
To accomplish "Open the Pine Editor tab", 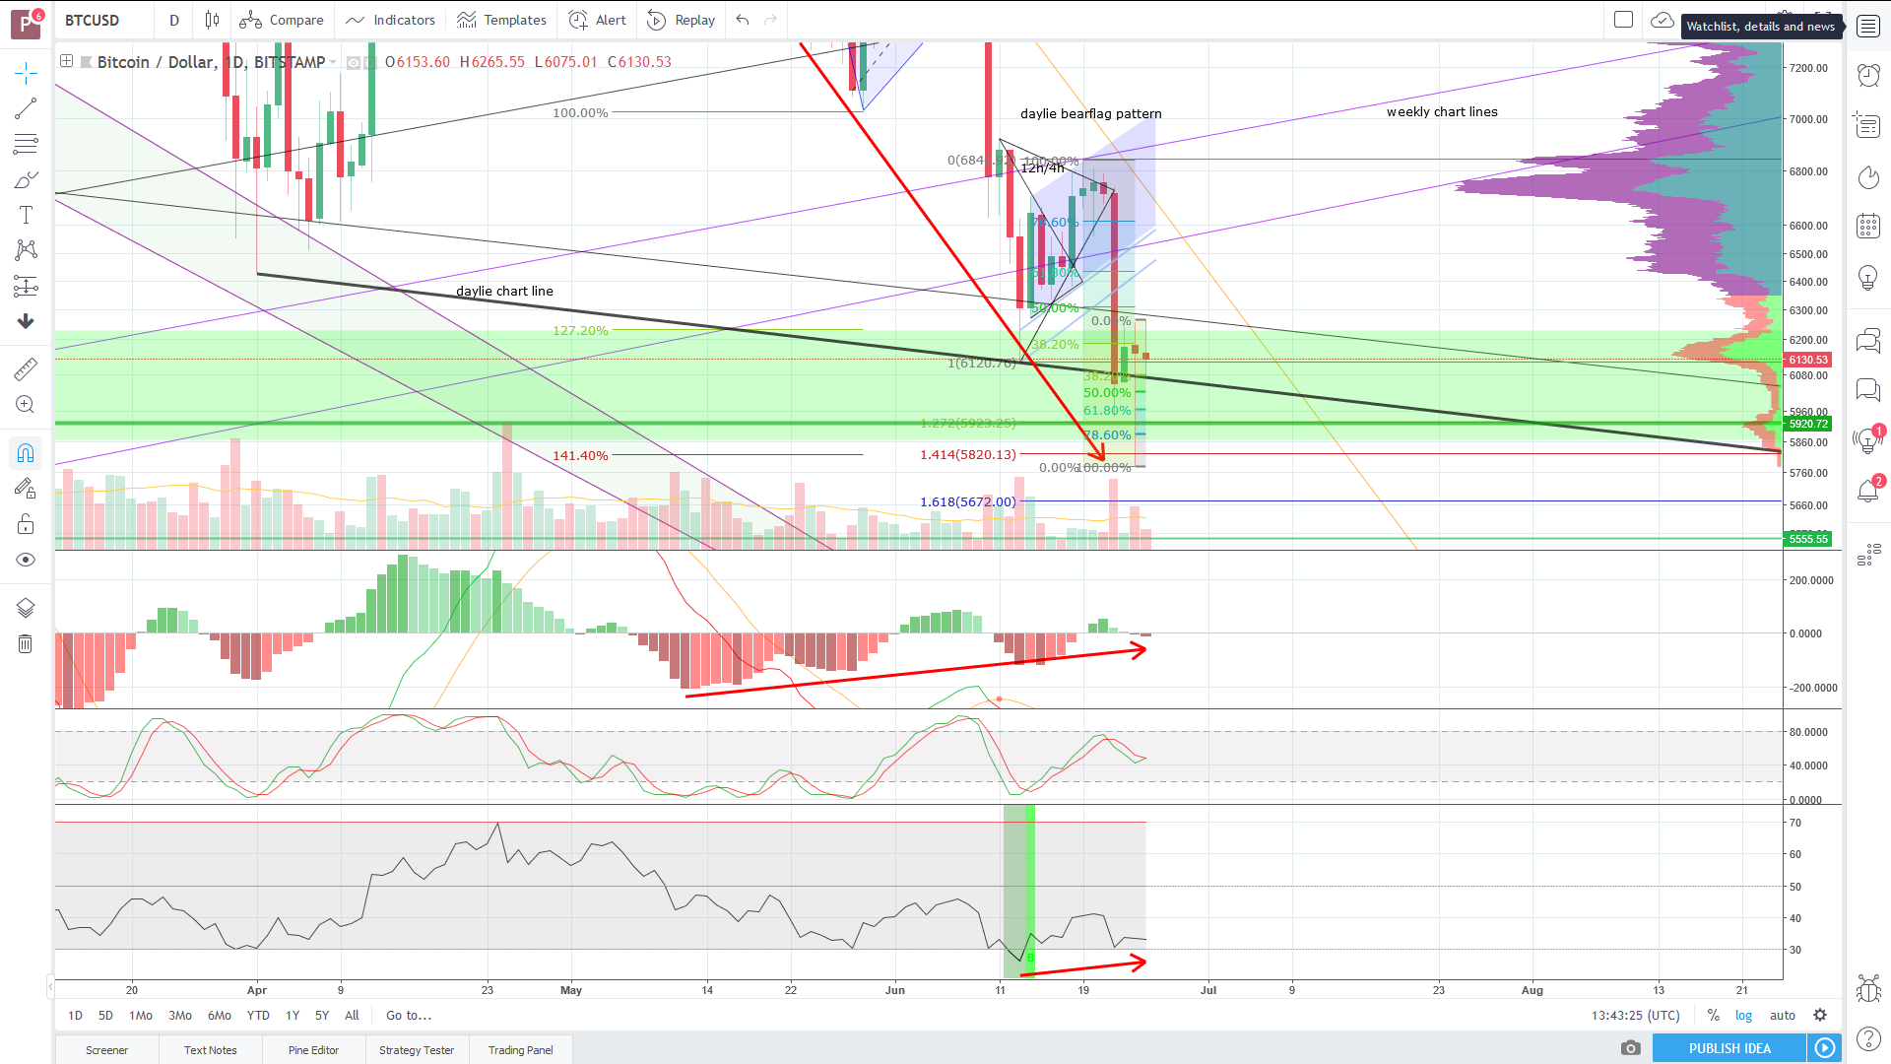I will 313,1050.
